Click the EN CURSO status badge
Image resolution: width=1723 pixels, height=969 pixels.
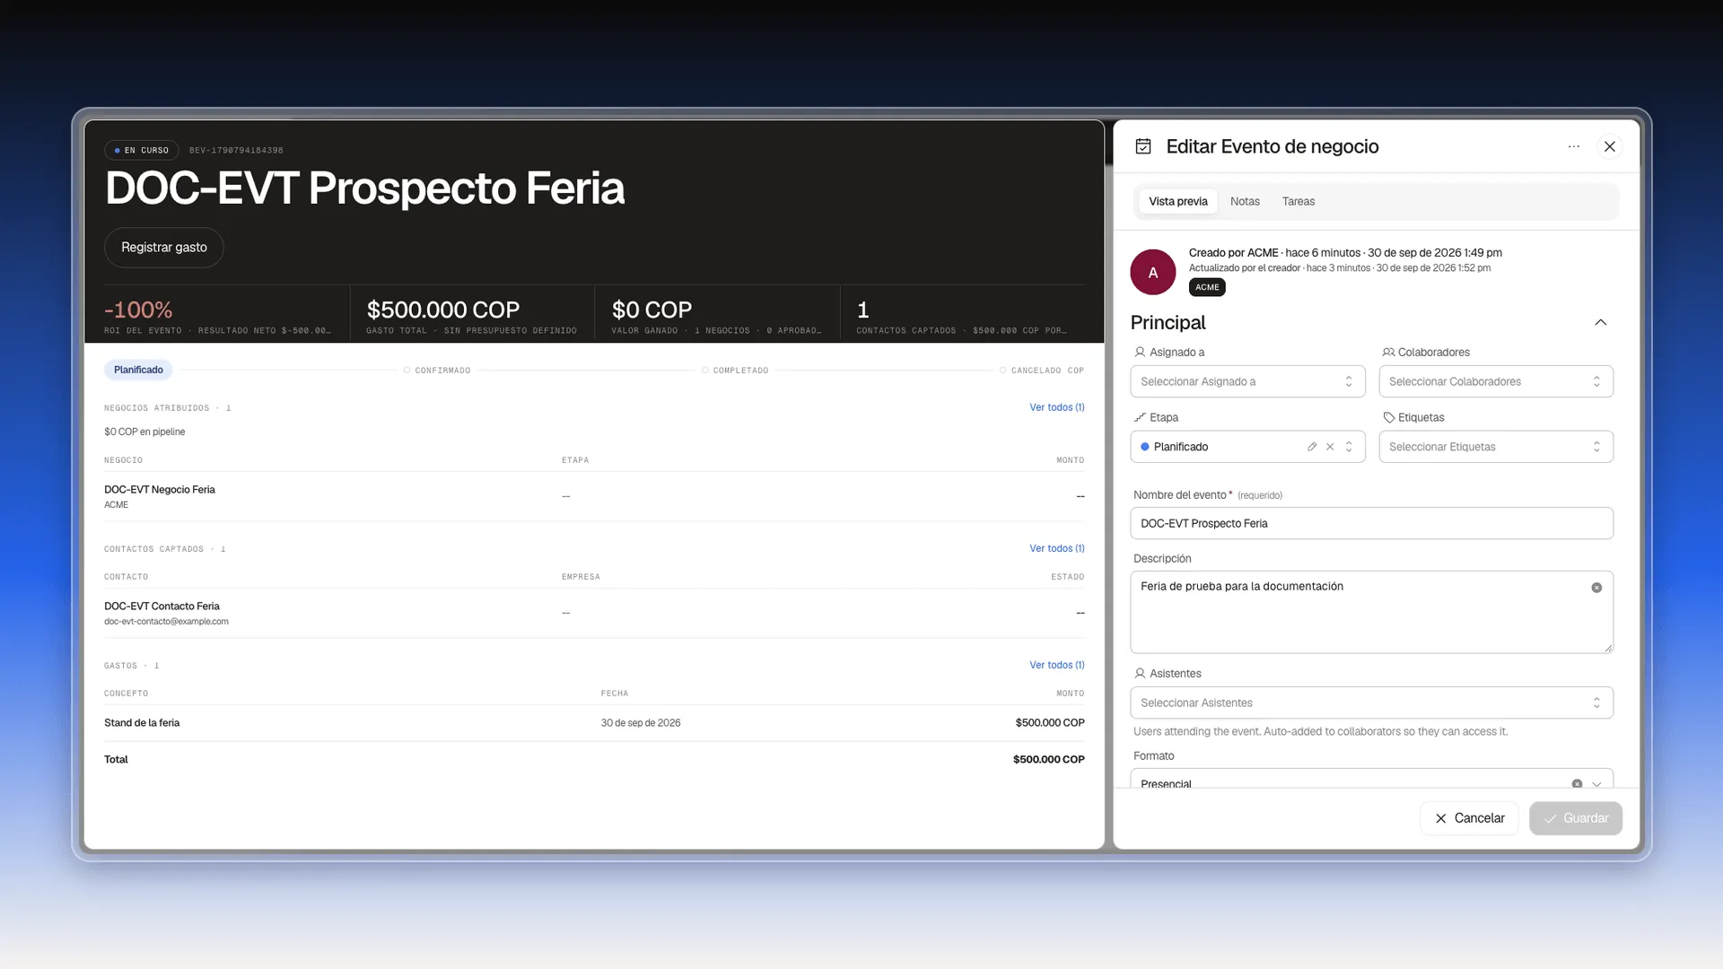point(142,151)
